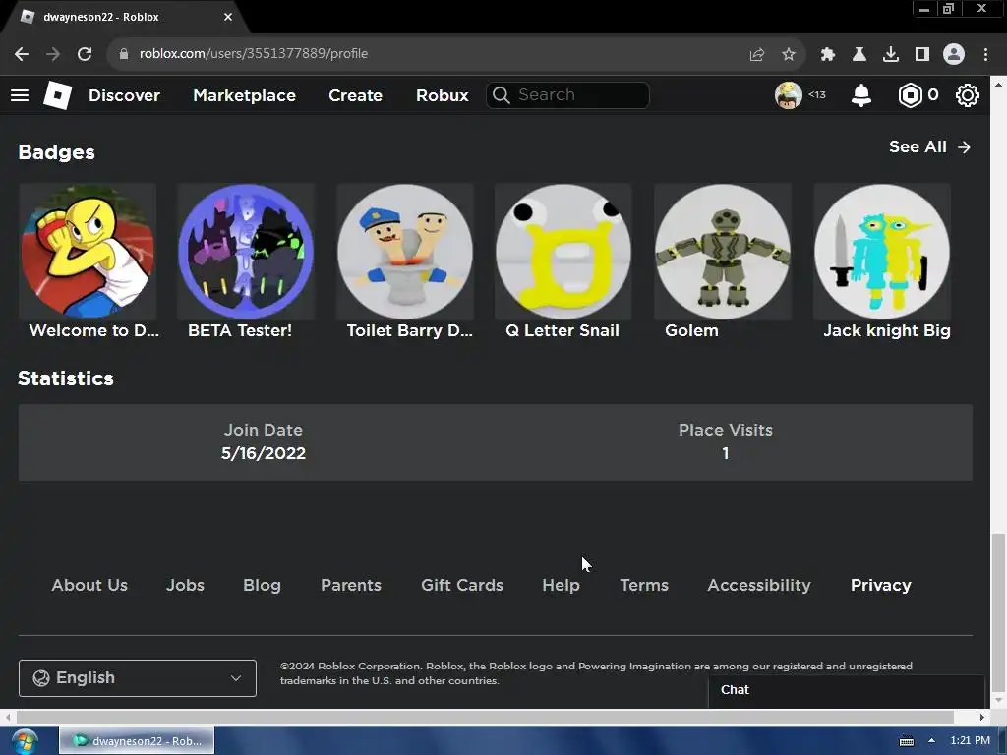Open the Chrome three-dot menu
Image resolution: width=1007 pixels, height=755 pixels.
[x=985, y=54]
